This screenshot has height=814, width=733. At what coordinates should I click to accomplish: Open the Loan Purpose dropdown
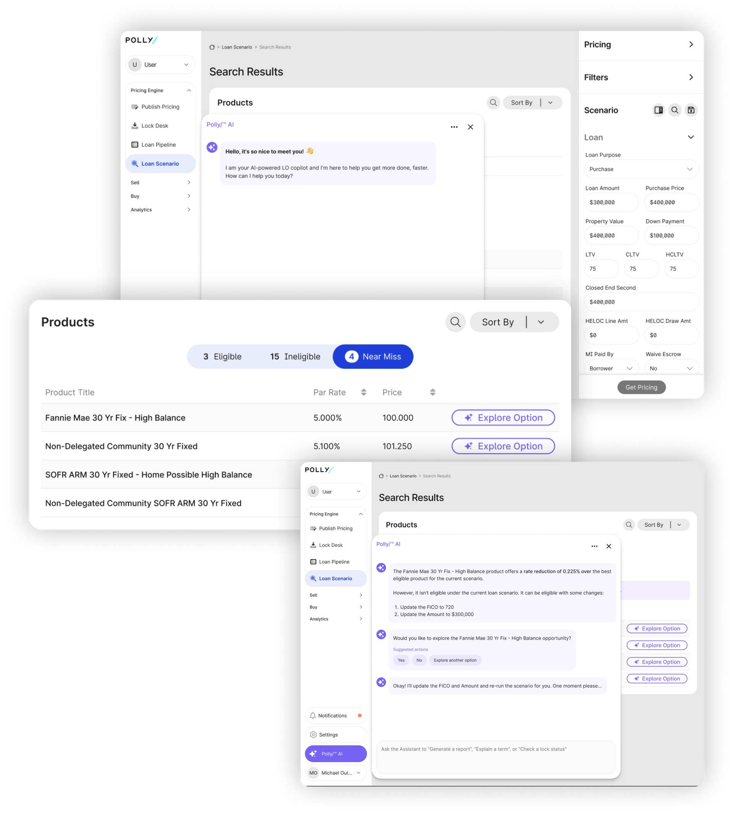point(640,169)
